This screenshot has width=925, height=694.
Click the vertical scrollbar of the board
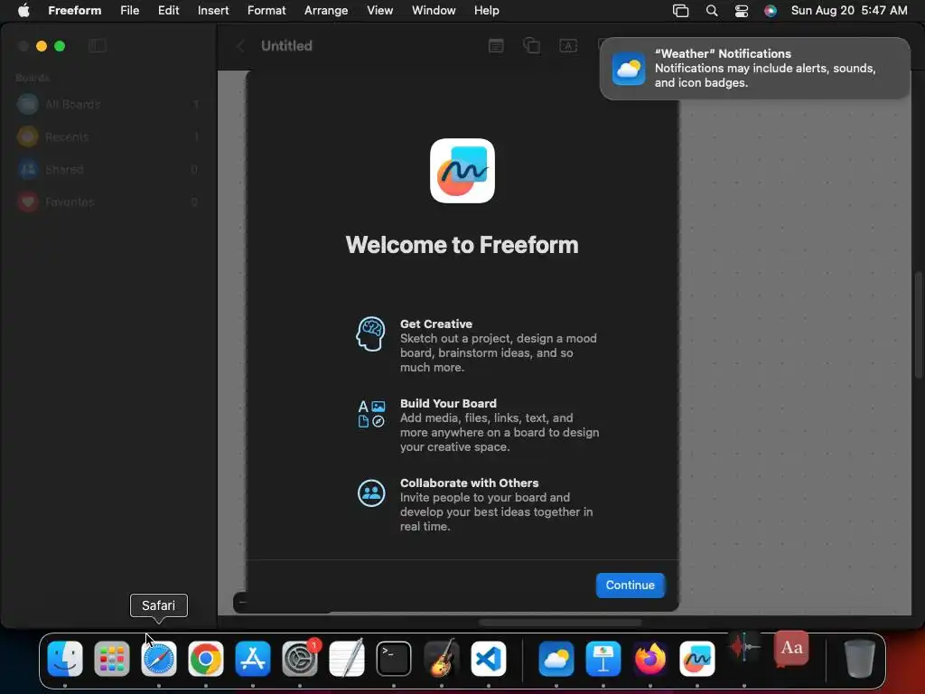918,324
